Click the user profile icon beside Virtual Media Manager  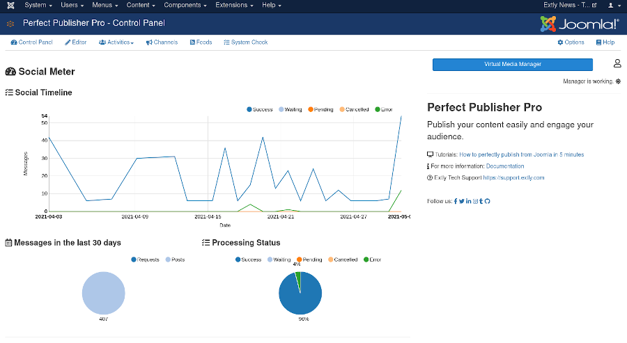[617, 63]
